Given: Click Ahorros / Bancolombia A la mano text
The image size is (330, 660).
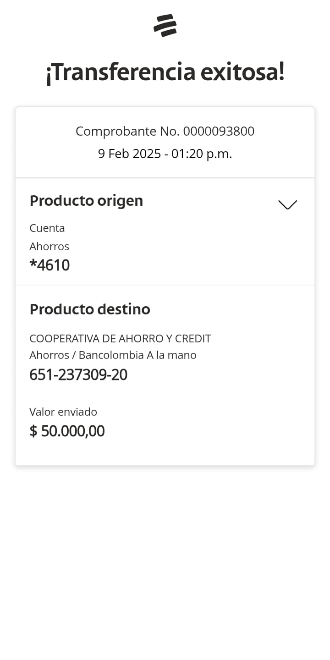Looking at the screenshot, I should (x=113, y=355).
